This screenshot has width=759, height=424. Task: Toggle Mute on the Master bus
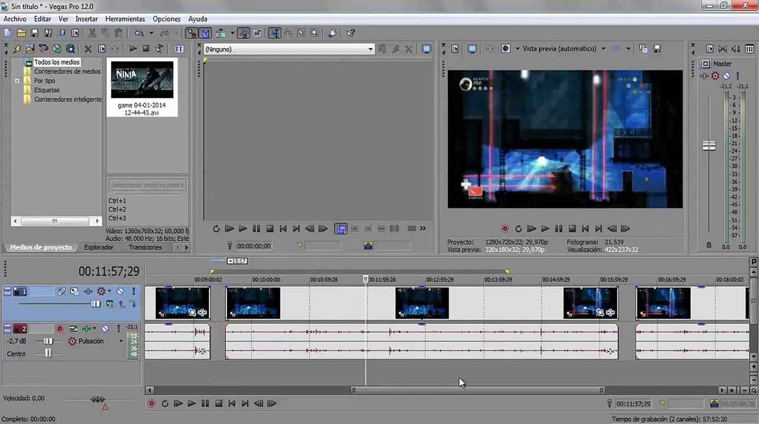coord(727,75)
